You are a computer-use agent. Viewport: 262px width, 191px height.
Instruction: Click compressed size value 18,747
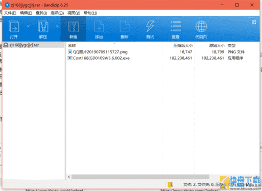186,52
